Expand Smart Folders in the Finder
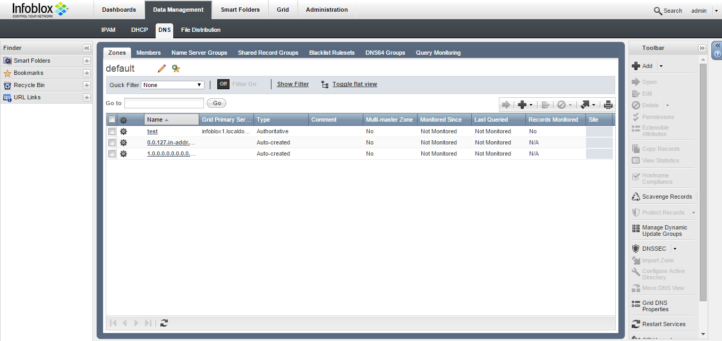The width and height of the screenshot is (722, 341). pos(87,61)
